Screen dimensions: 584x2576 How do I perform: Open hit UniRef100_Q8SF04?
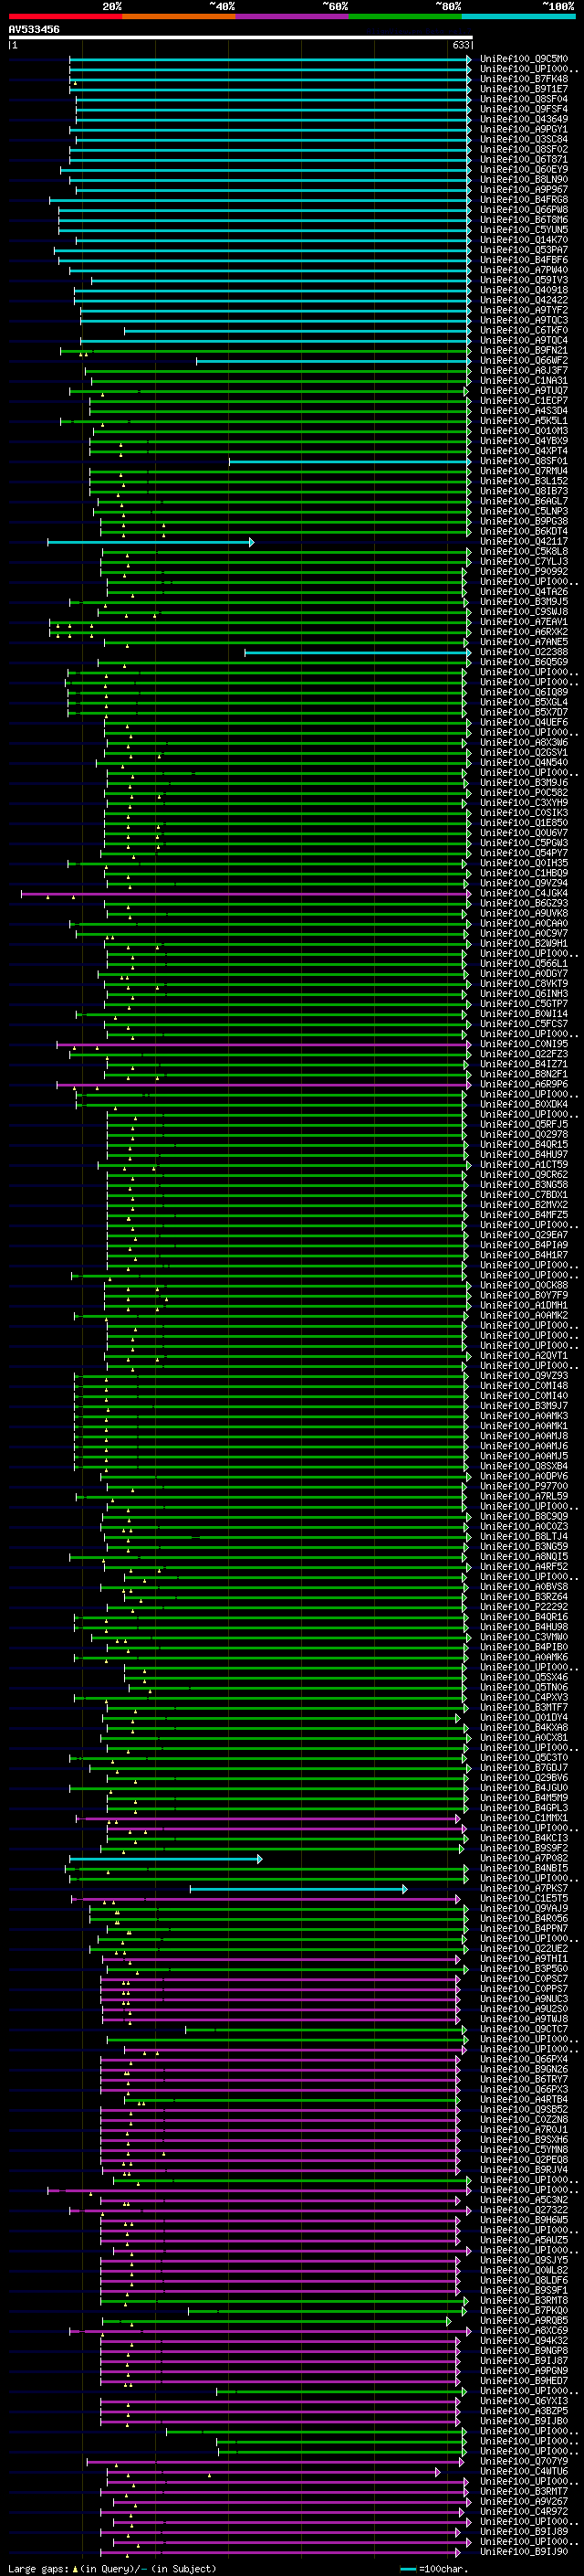tap(524, 99)
